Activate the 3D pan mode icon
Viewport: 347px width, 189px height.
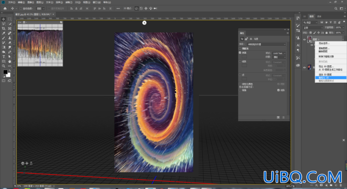click(x=146, y=8)
